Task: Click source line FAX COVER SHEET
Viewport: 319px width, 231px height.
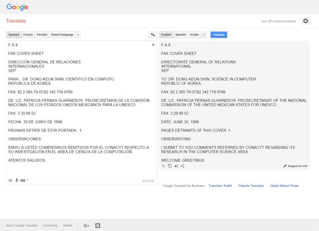Action: (26, 53)
